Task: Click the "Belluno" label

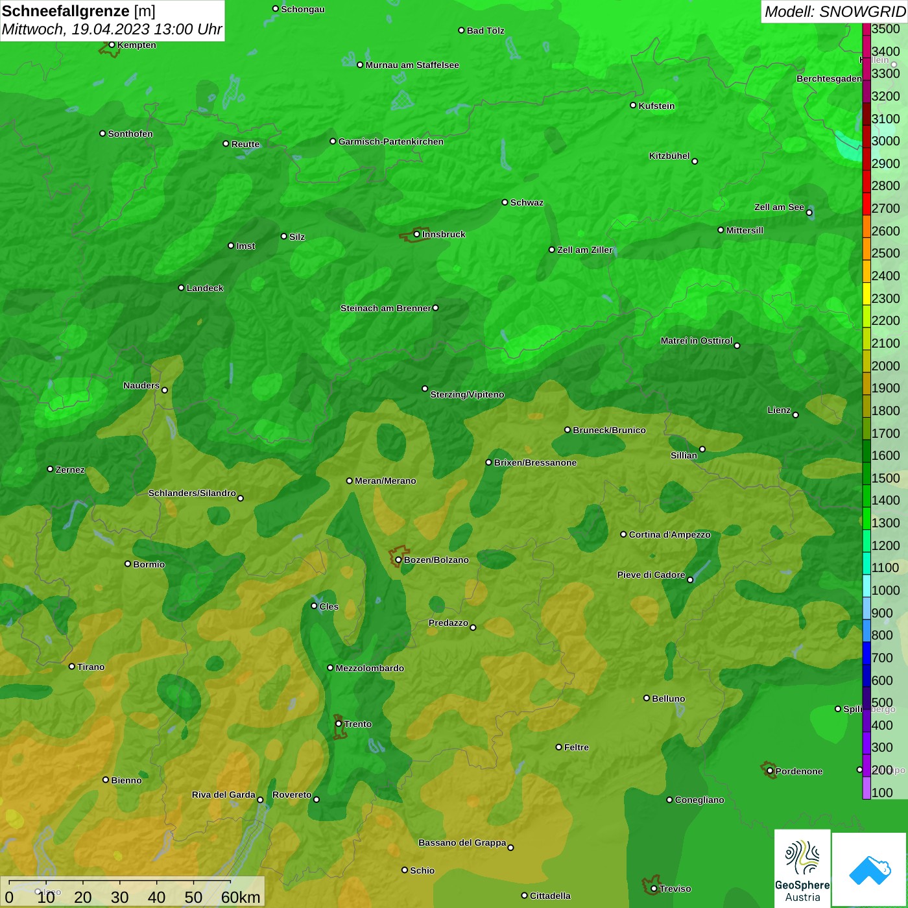Action: 669,699
